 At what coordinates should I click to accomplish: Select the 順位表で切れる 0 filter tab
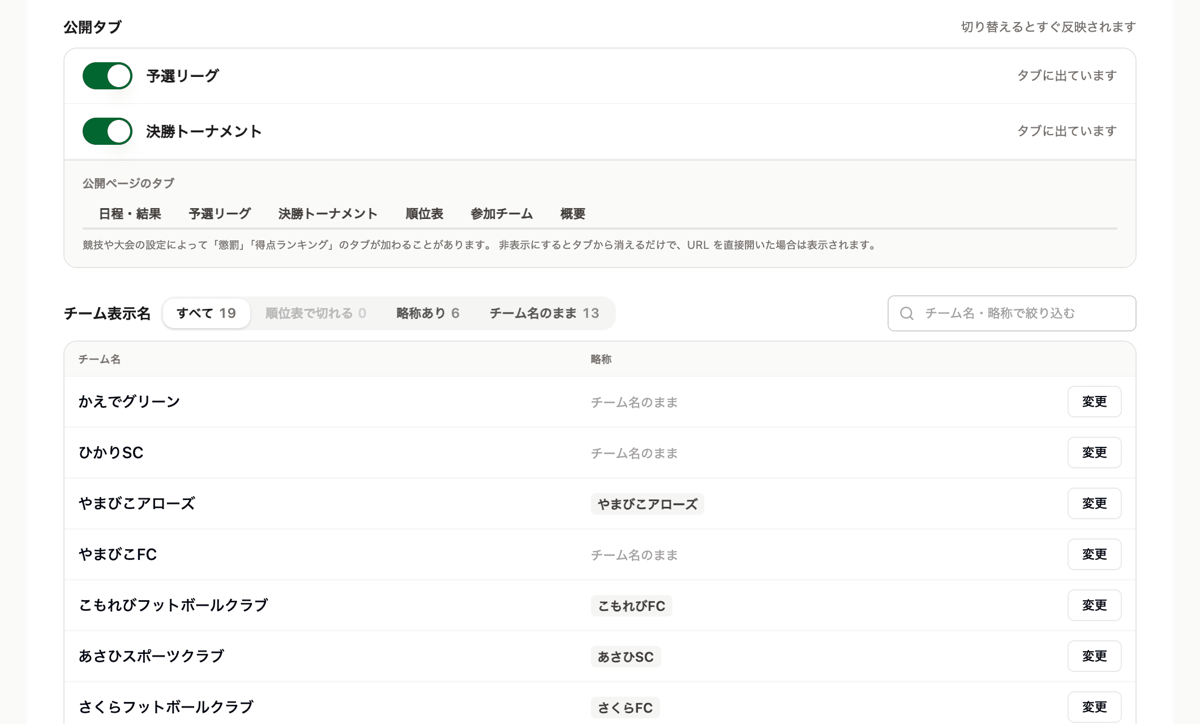tap(316, 313)
